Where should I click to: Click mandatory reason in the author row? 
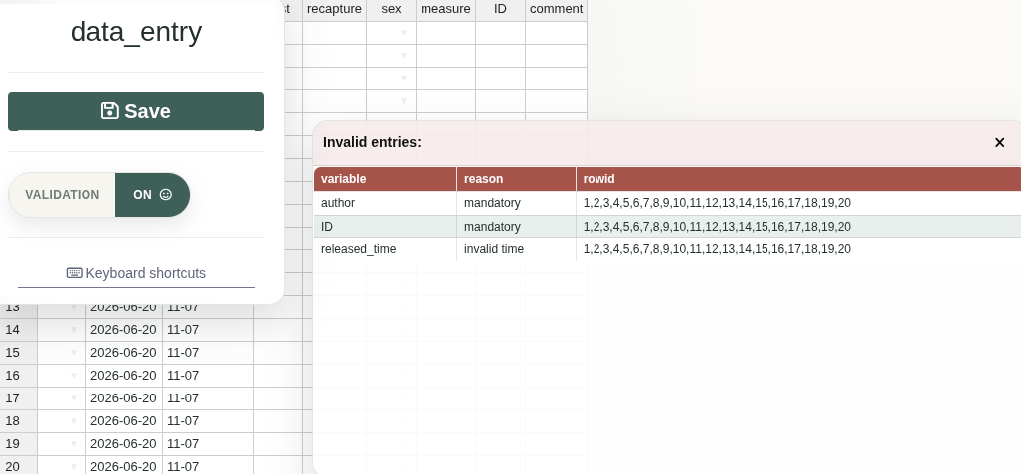(516, 203)
